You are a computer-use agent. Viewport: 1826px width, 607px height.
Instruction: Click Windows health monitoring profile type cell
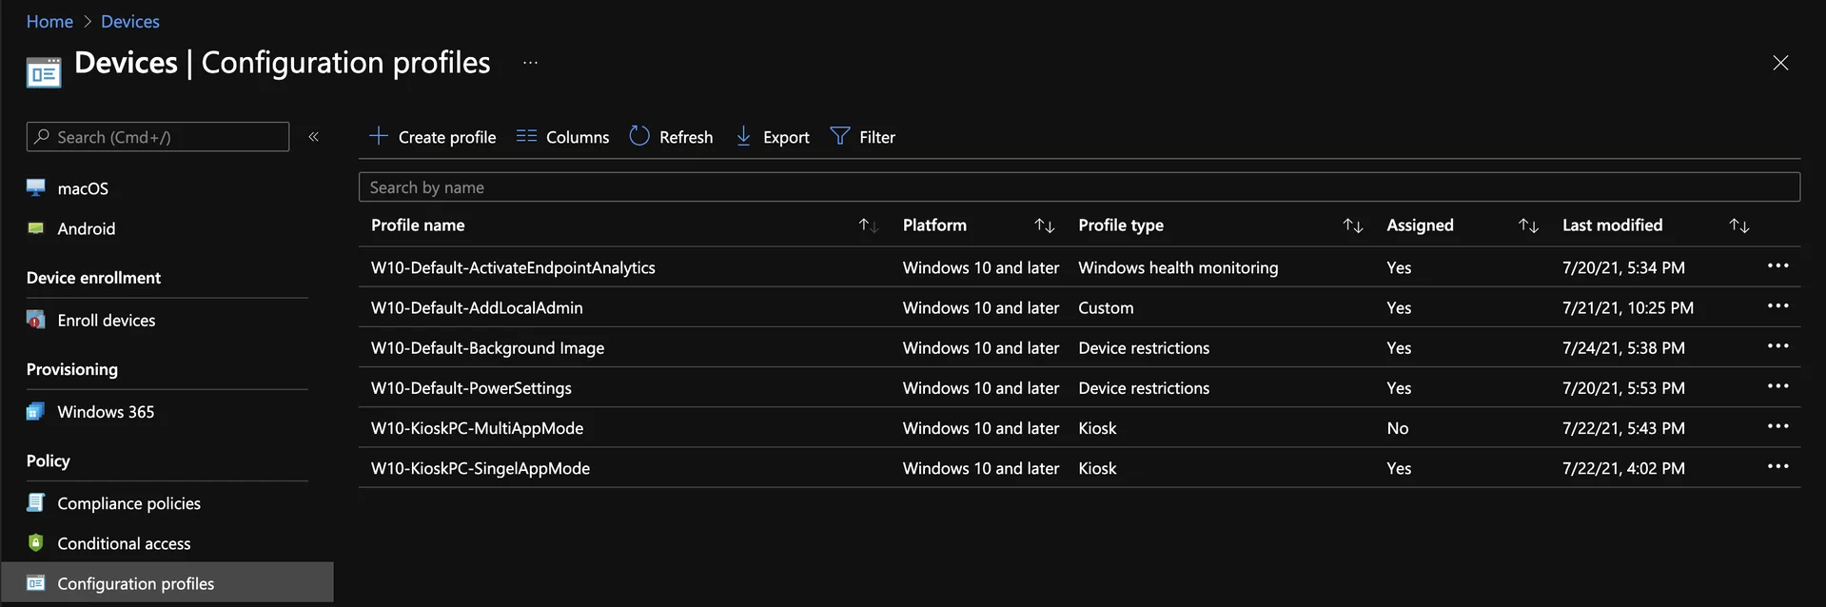(x=1178, y=267)
